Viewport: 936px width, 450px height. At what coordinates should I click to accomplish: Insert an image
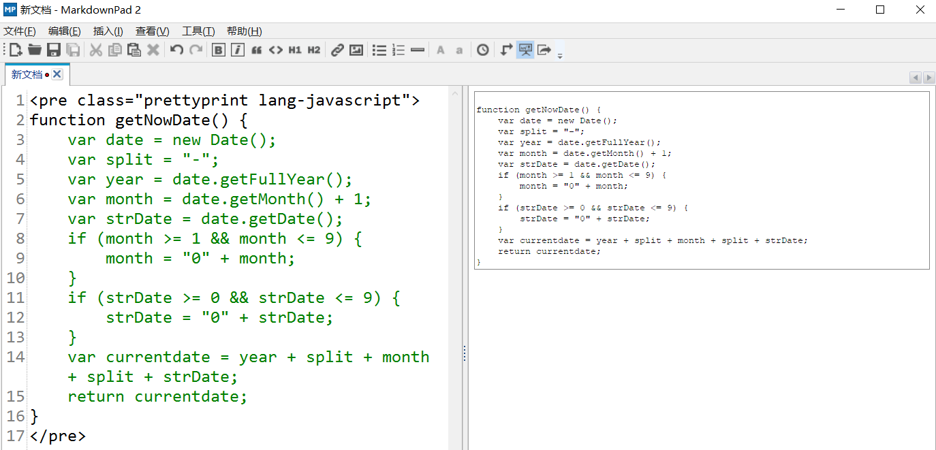356,50
